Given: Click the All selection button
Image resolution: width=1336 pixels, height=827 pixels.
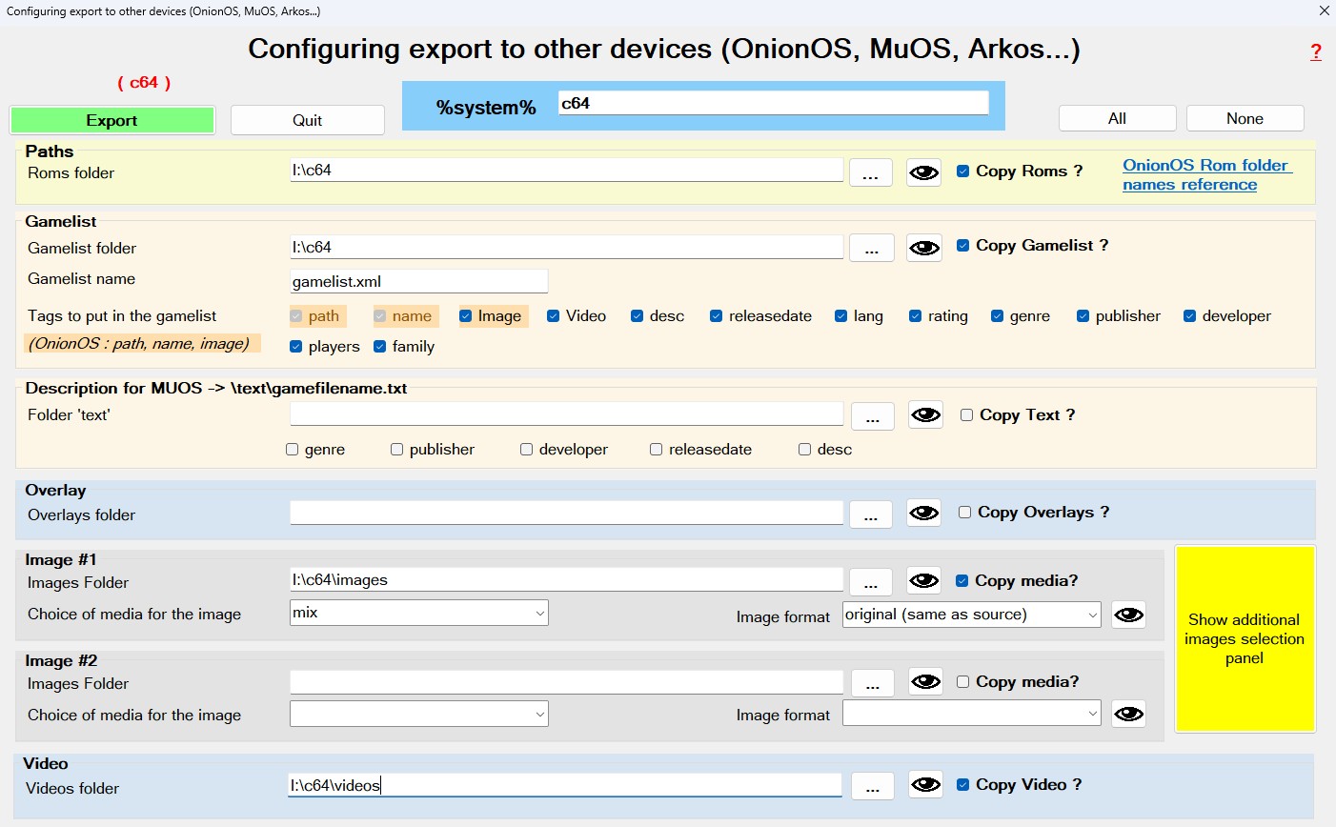Looking at the screenshot, I should 1117,119.
